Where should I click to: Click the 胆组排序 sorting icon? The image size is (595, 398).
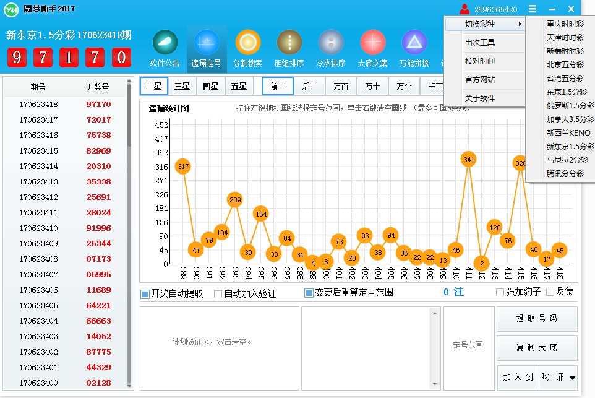point(289,45)
